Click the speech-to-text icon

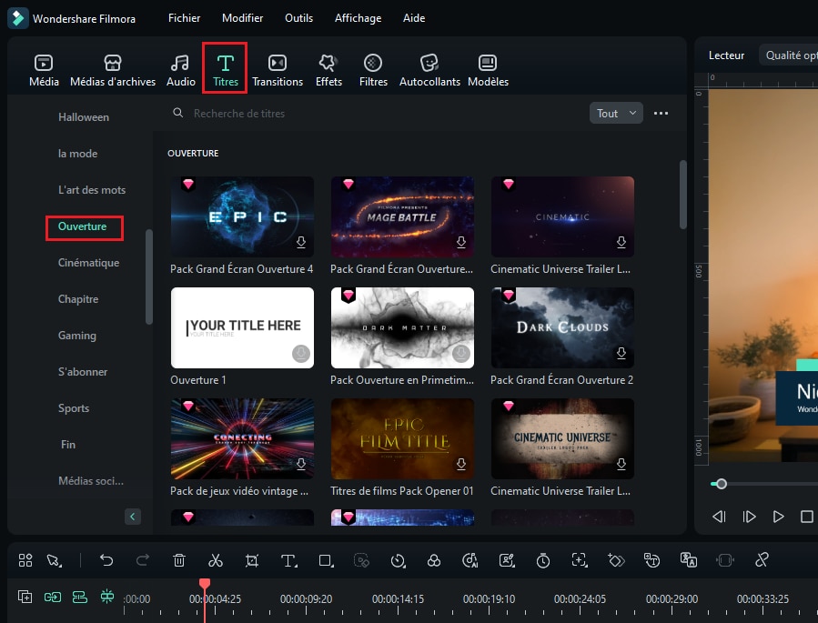(x=652, y=560)
